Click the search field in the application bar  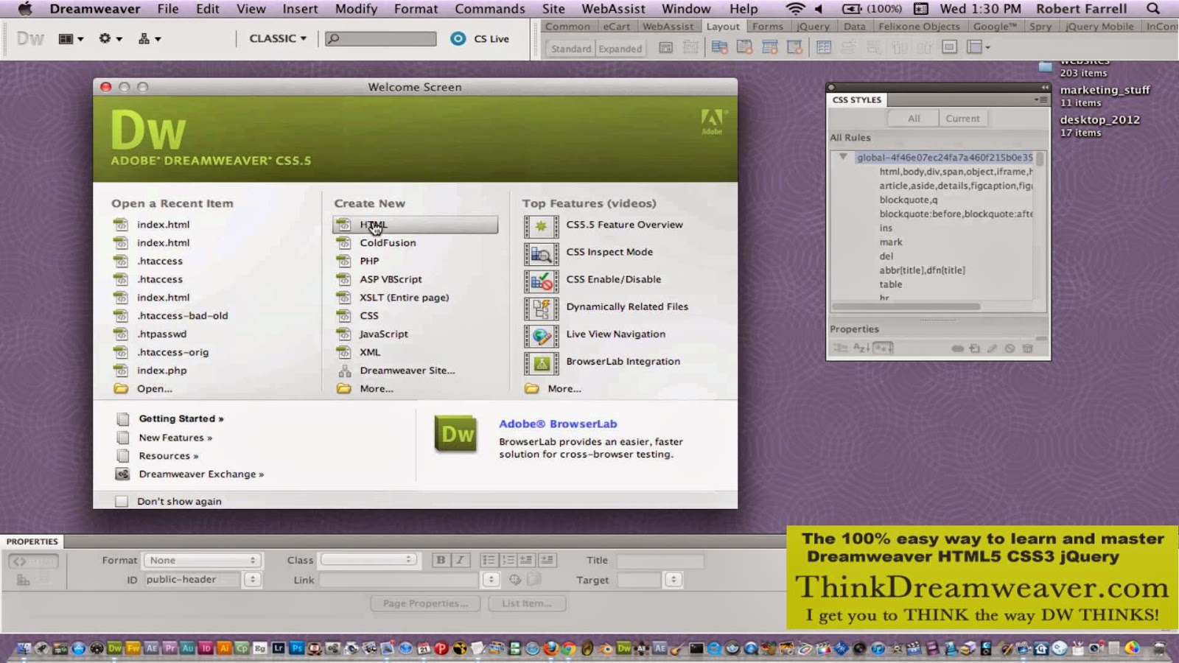pyautogui.click(x=381, y=38)
